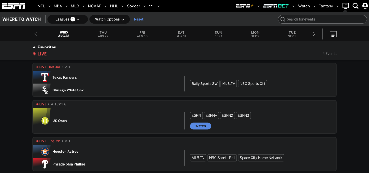This screenshot has height=173, width=369.
Task: Open the Watch menu in header
Action: point(304,6)
